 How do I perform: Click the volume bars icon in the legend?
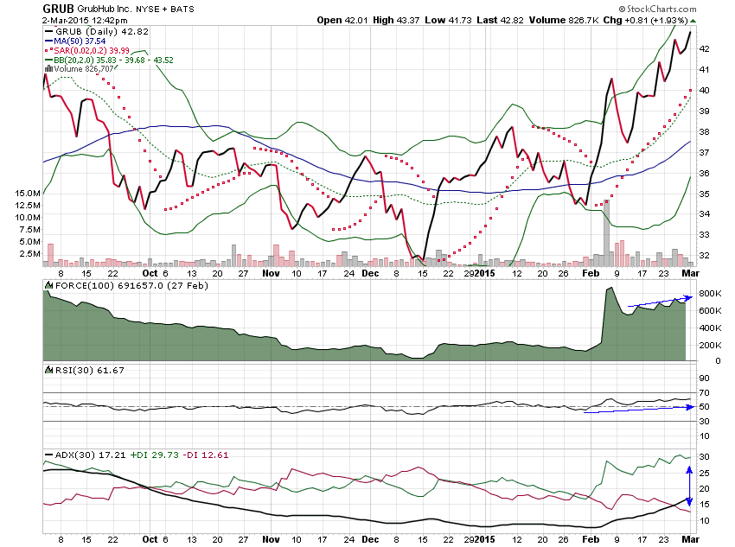[48, 69]
